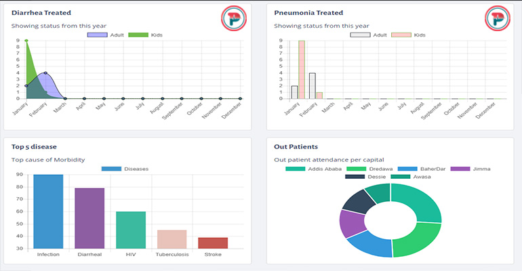Hide Adult series in Pneumonia Treated chart
522x271 pixels.
click(369, 35)
